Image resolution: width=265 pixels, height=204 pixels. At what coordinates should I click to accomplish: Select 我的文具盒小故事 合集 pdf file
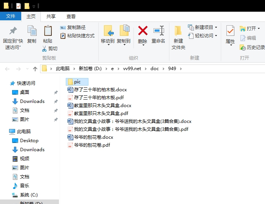click(128, 129)
